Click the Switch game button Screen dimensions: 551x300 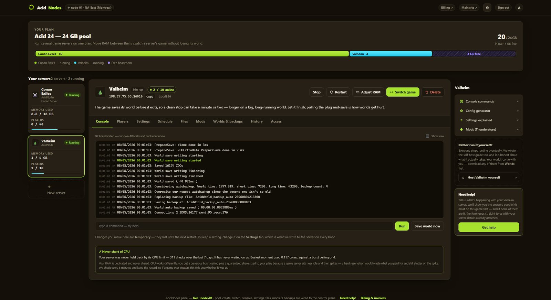[x=403, y=92]
